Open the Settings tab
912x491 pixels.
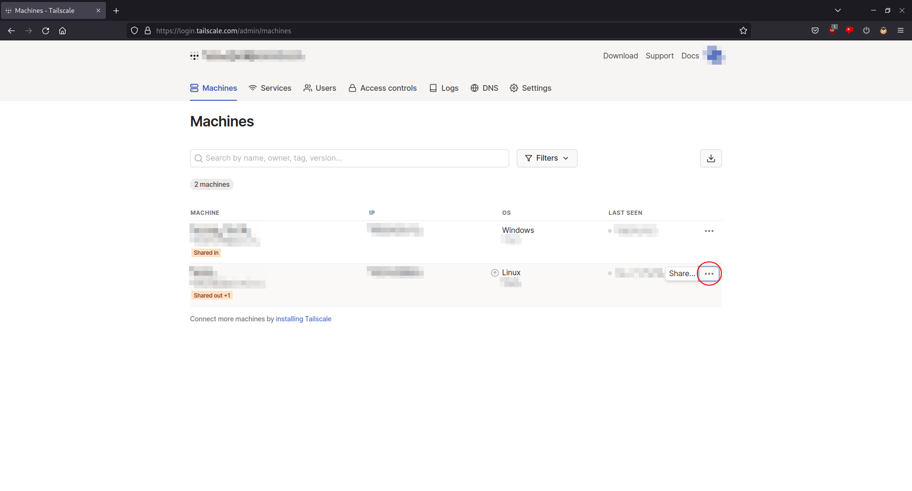coord(530,88)
